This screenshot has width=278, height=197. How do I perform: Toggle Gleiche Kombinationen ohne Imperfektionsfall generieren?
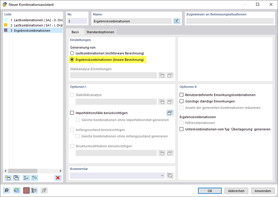pos(78,120)
